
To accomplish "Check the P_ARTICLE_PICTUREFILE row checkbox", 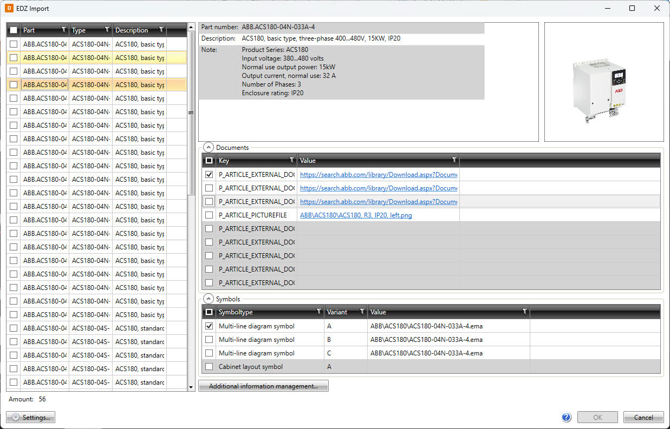I will point(209,215).
